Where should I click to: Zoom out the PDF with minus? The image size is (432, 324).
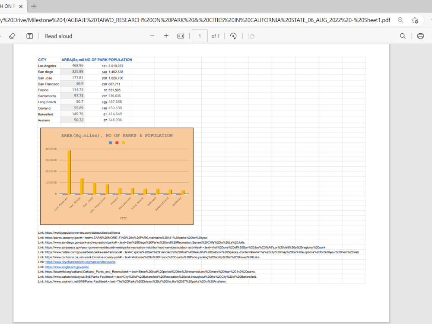(x=152, y=36)
